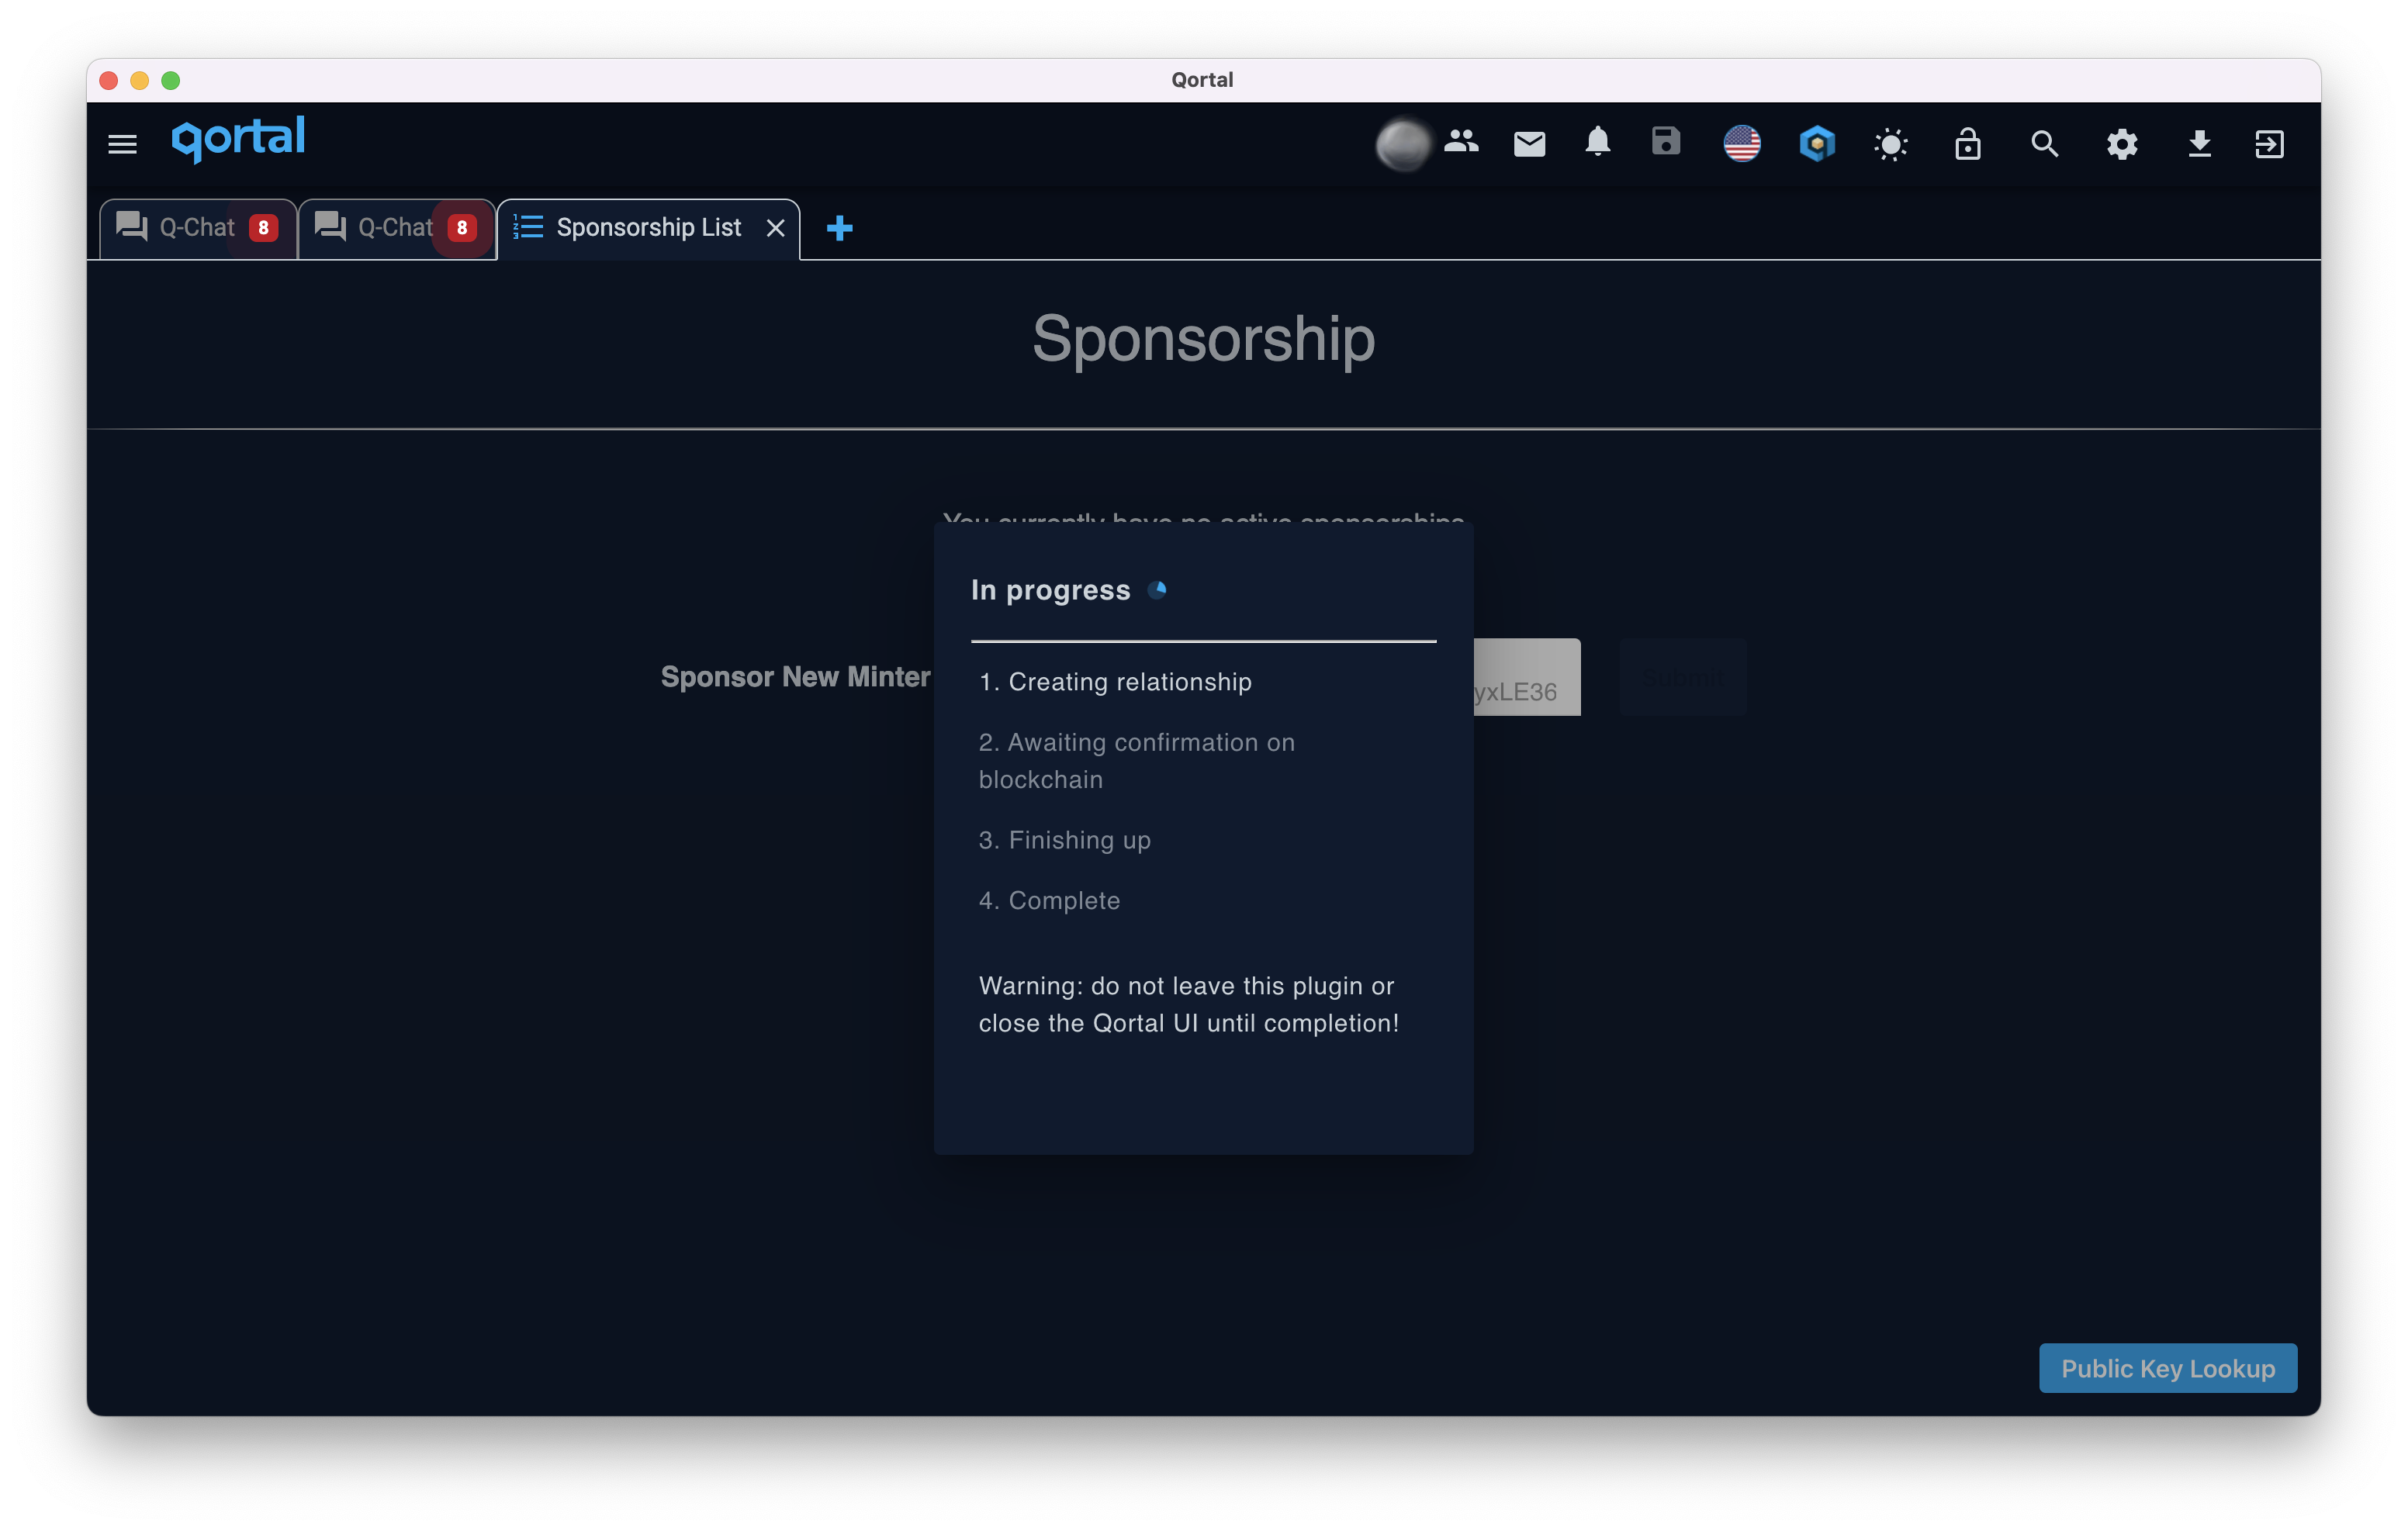
Task: Click the In progress dialog title
Action: tap(1050, 590)
